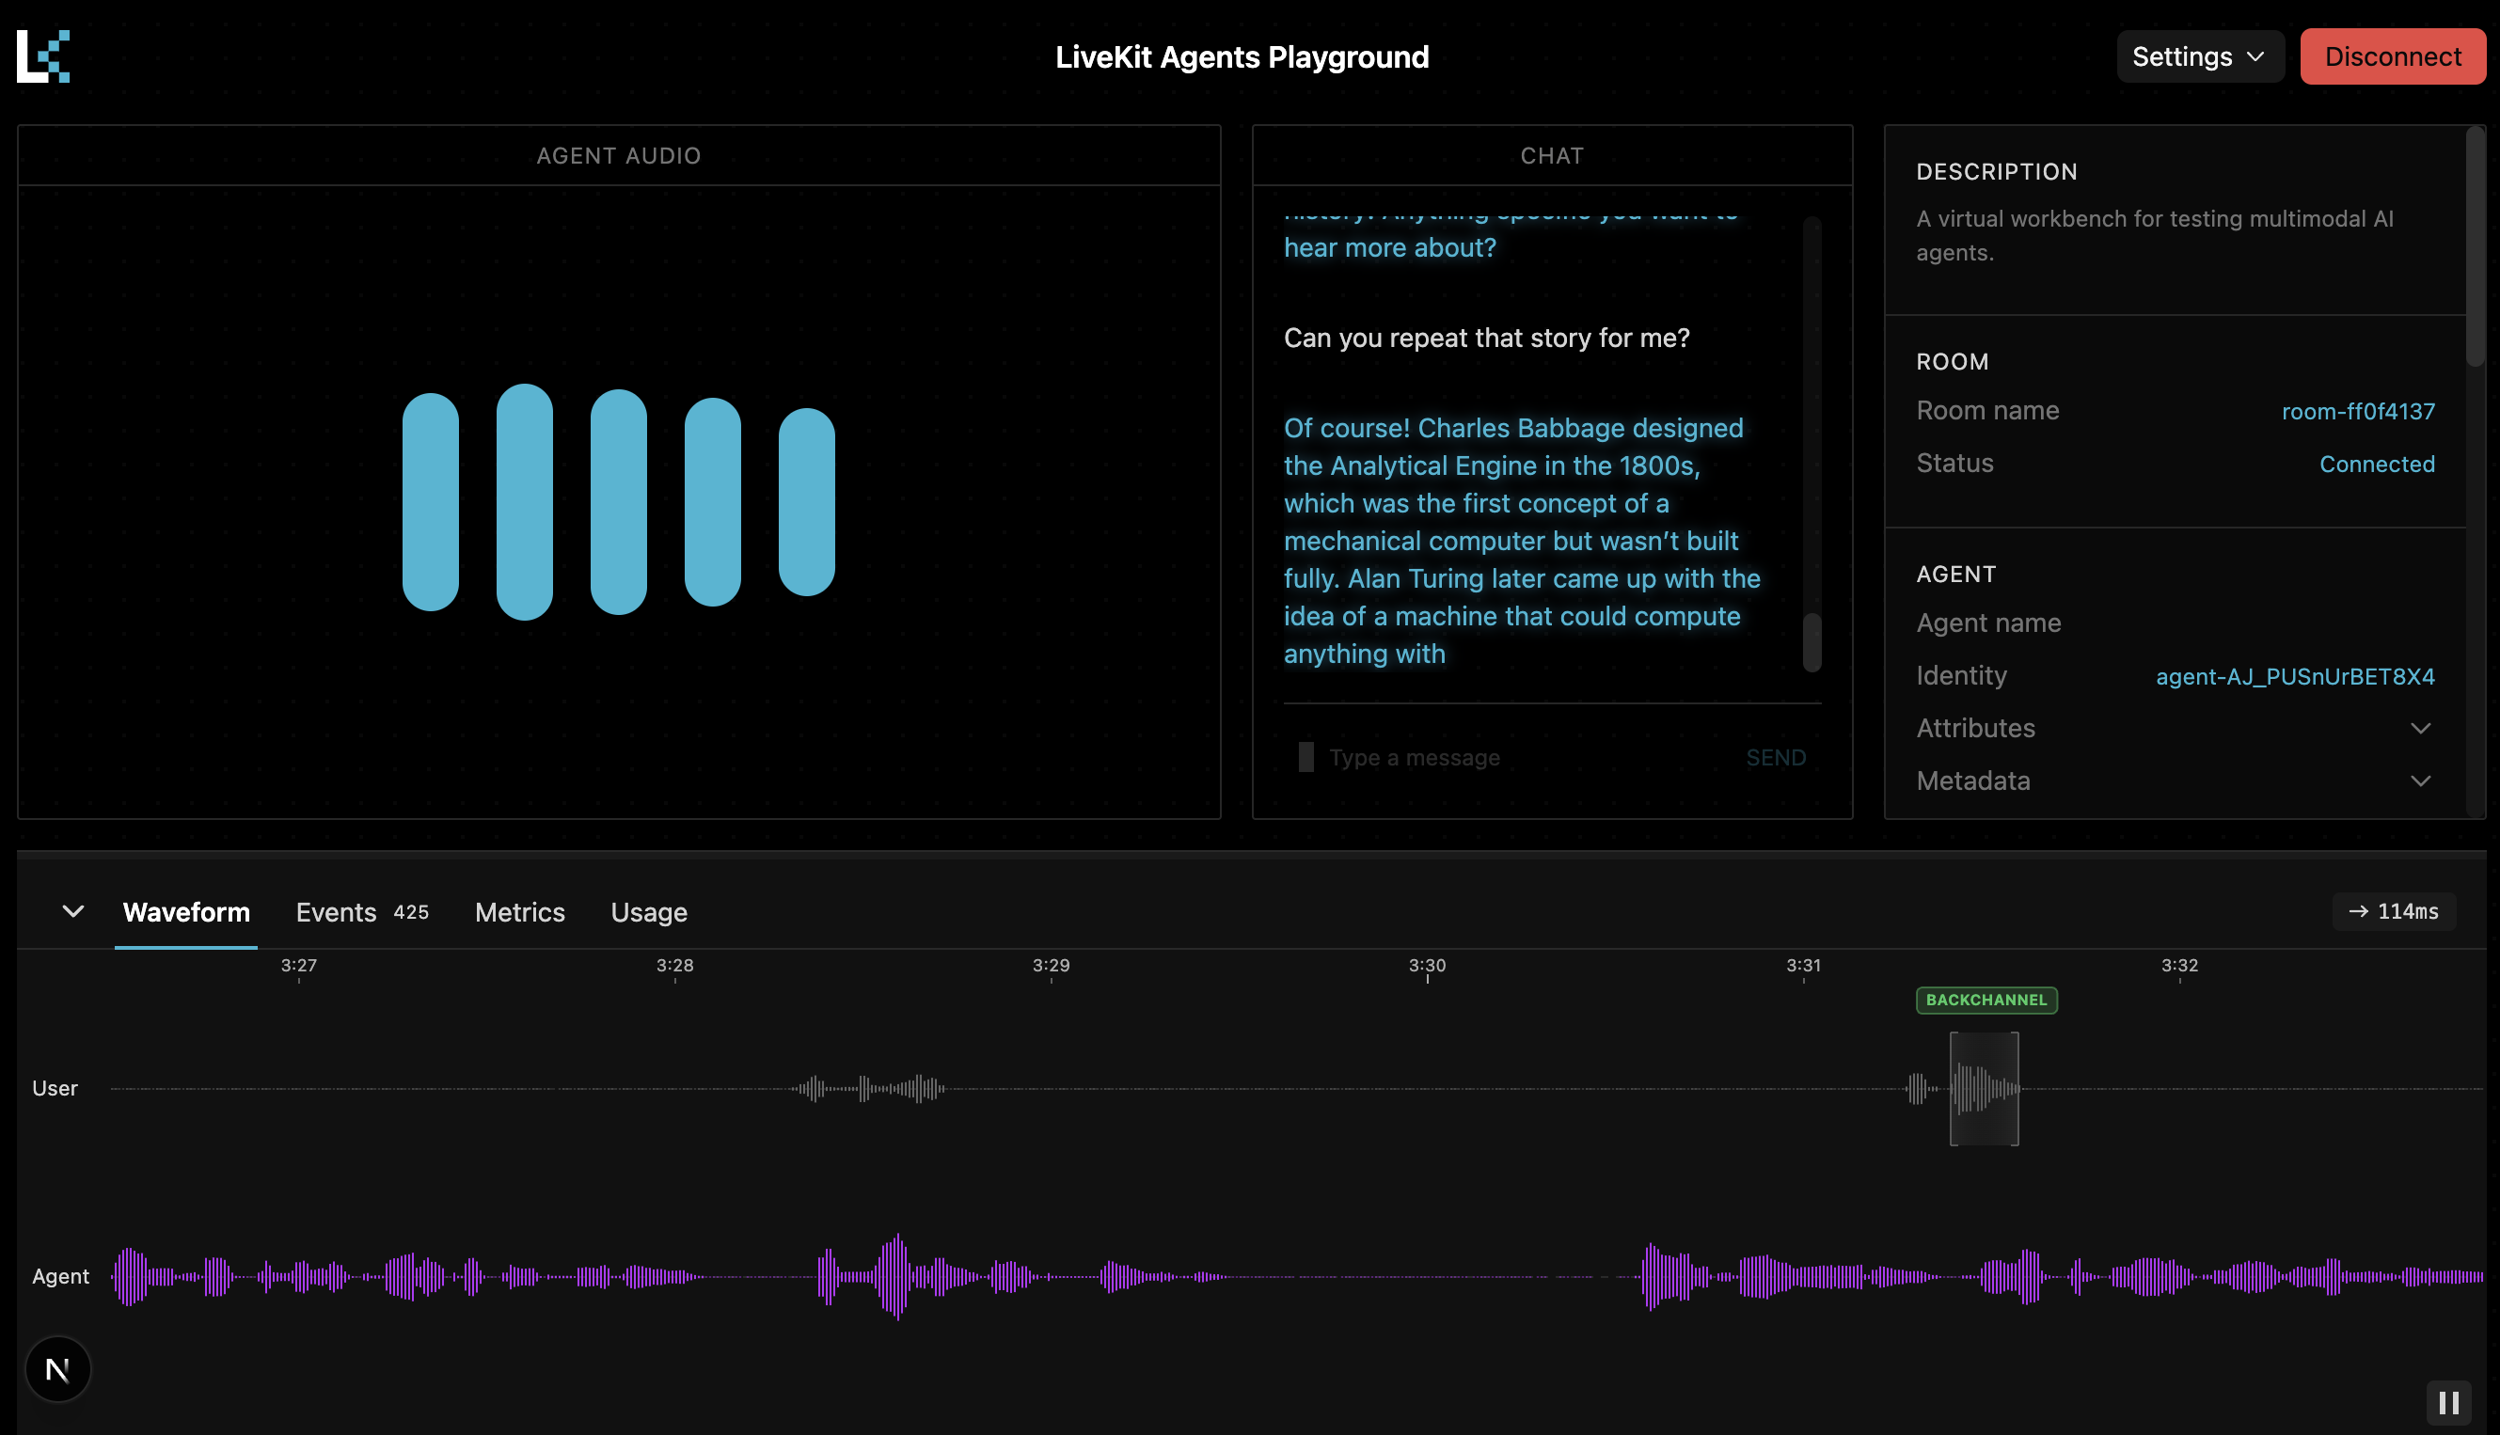Click the BACKCHANNEL marker on timeline

tap(1986, 1000)
